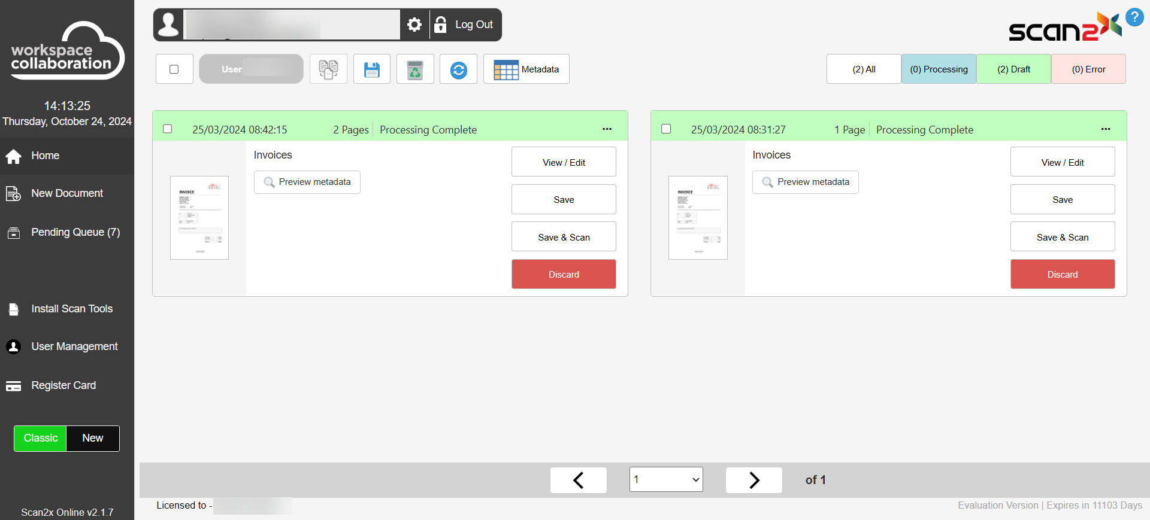The height and width of the screenshot is (520, 1150).
Task: Toggle the select-all checkbox in toolbar
Action: pos(174,69)
